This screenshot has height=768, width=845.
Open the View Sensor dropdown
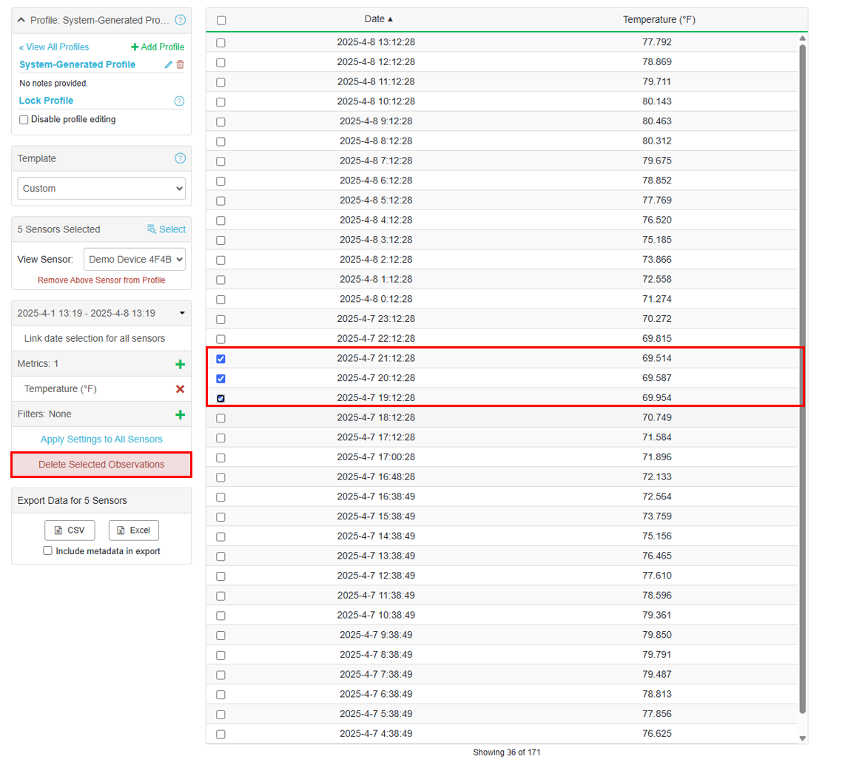(134, 260)
